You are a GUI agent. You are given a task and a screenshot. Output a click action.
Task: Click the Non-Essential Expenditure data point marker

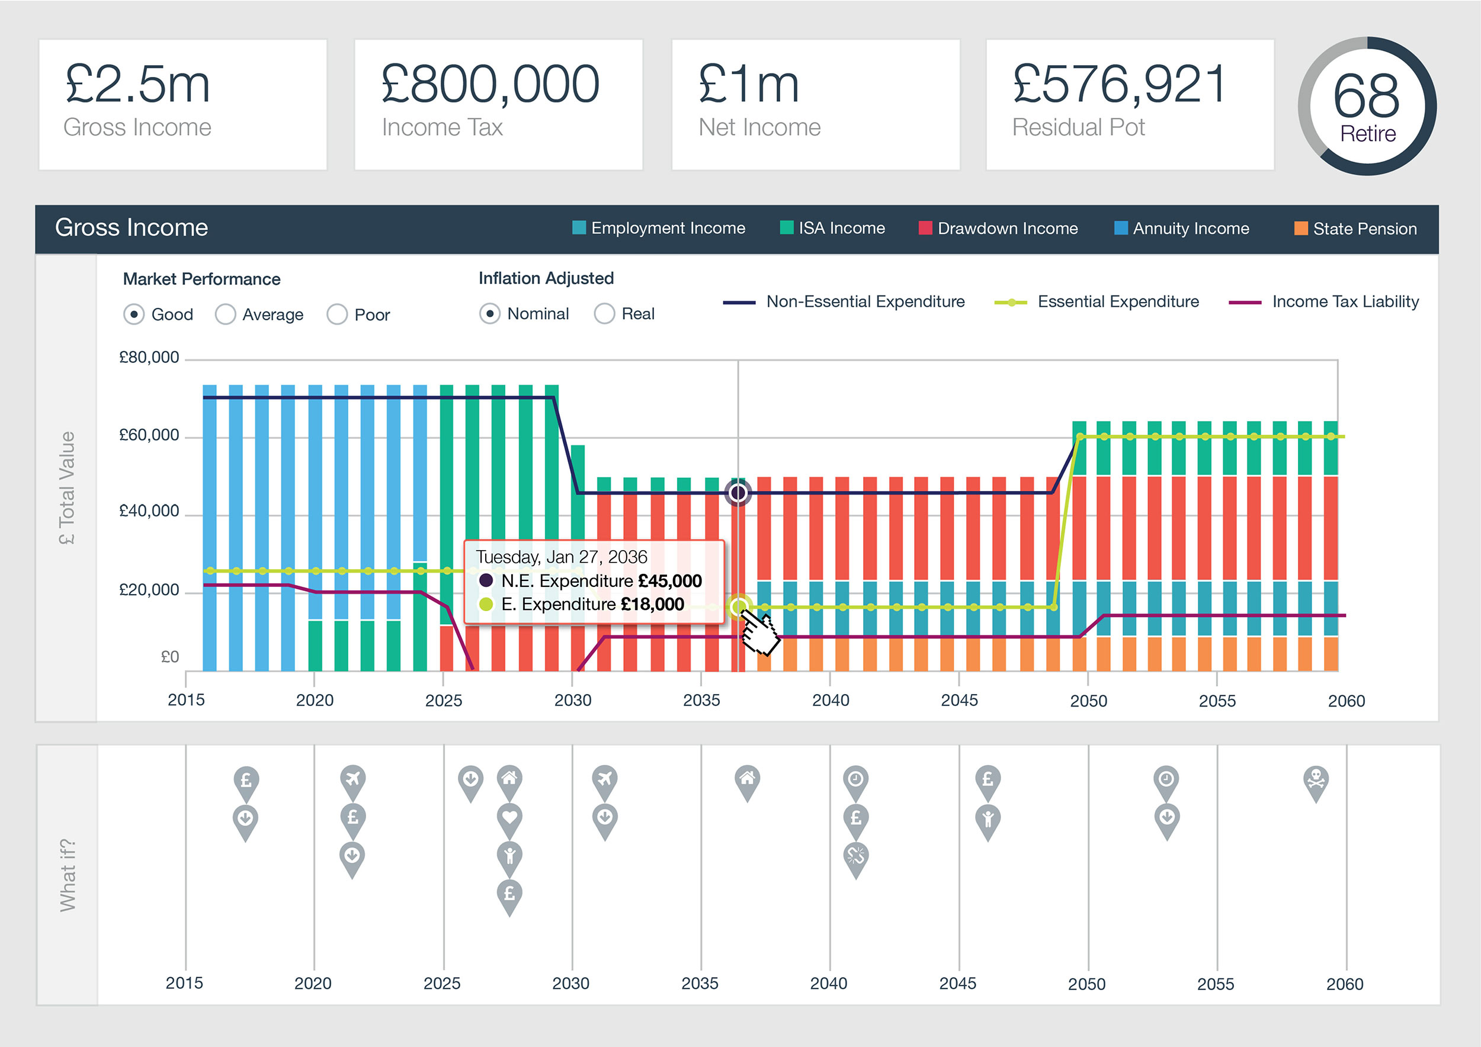(738, 493)
